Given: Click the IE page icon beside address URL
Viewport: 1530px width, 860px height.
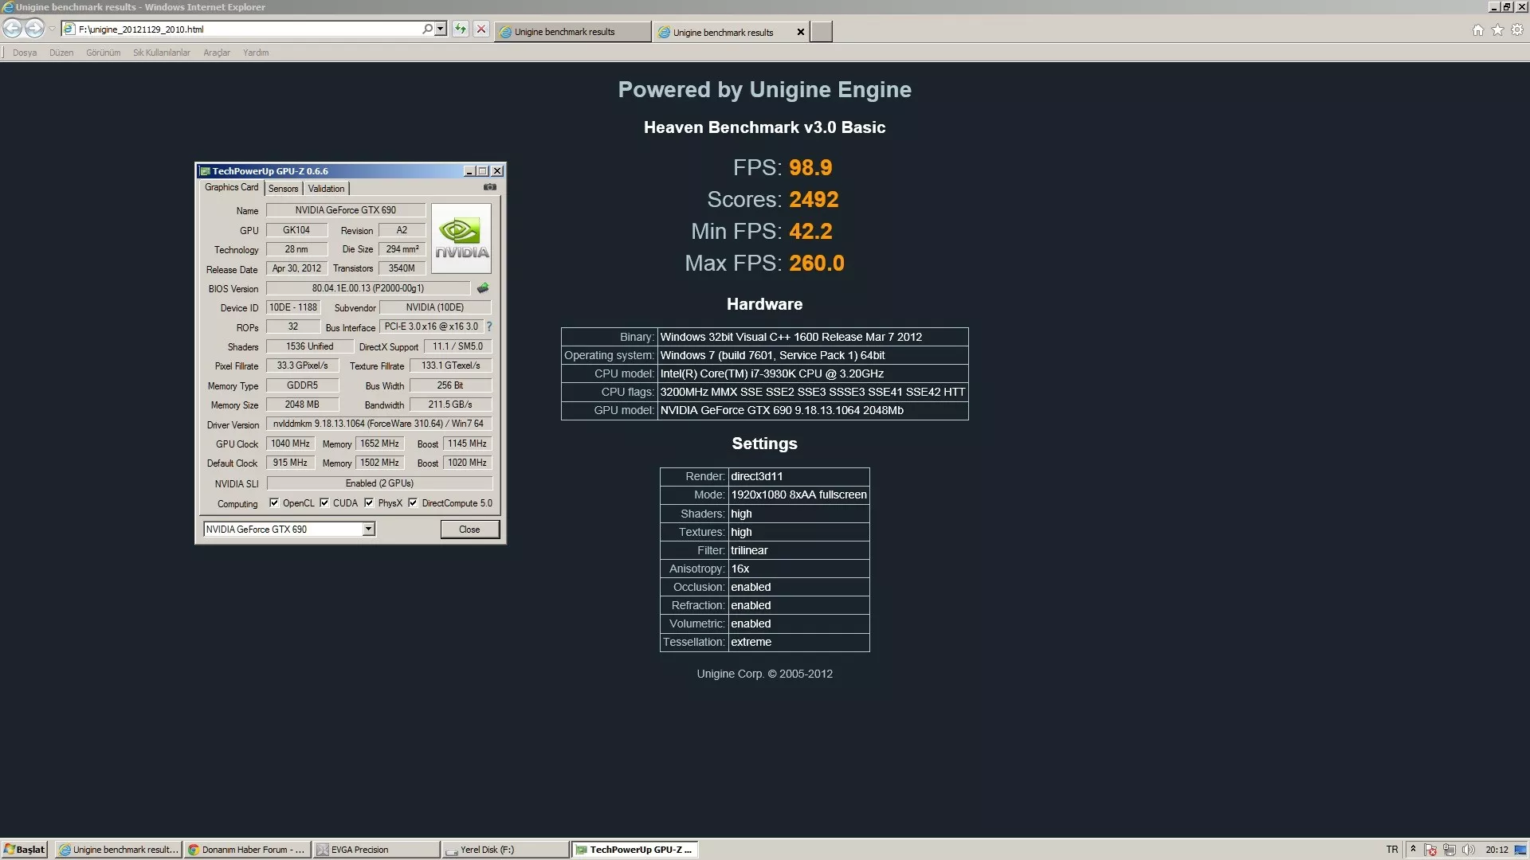Looking at the screenshot, I should (69, 29).
